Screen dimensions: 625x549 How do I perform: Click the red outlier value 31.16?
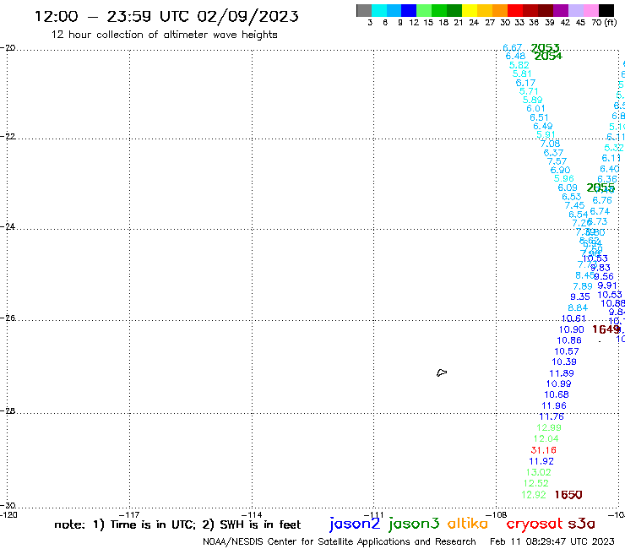(543, 450)
